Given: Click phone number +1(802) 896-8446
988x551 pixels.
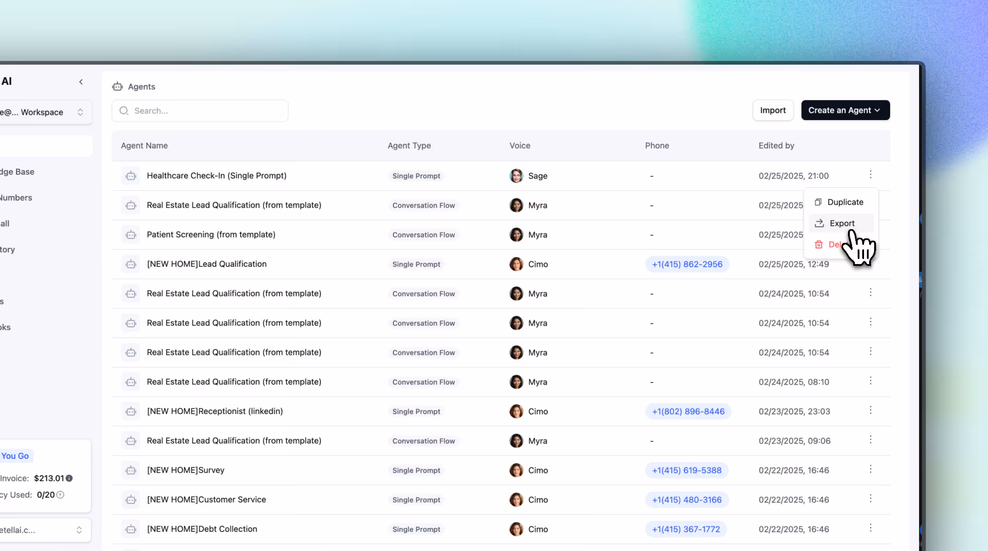Looking at the screenshot, I should [688, 411].
